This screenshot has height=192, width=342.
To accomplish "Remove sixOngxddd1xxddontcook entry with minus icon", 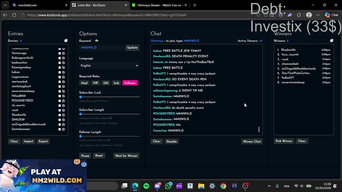I will (x=59, y=125).
